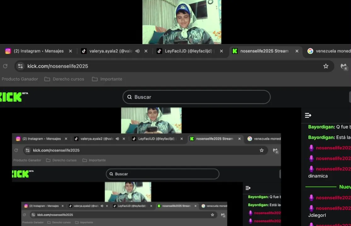This screenshot has width=351, height=226.
Task: Click bookmark star in smallest nested browser
Action: point(212,215)
